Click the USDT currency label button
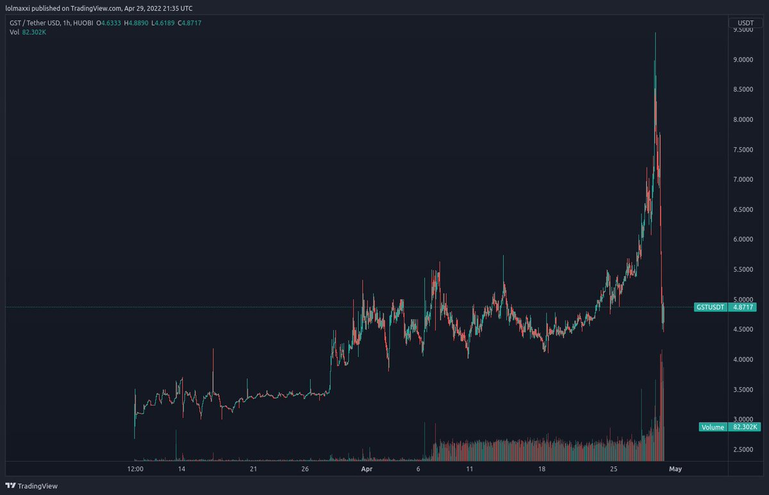This screenshot has height=495, width=769. [745, 23]
